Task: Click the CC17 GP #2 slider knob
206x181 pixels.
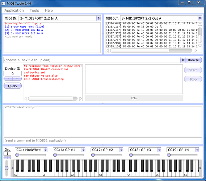Action: (x=93, y=155)
